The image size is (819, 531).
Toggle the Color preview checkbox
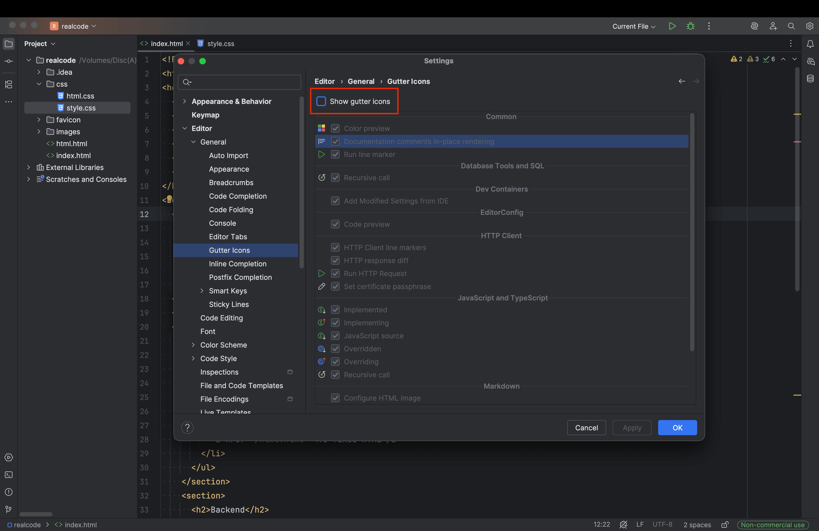(335, 128)
